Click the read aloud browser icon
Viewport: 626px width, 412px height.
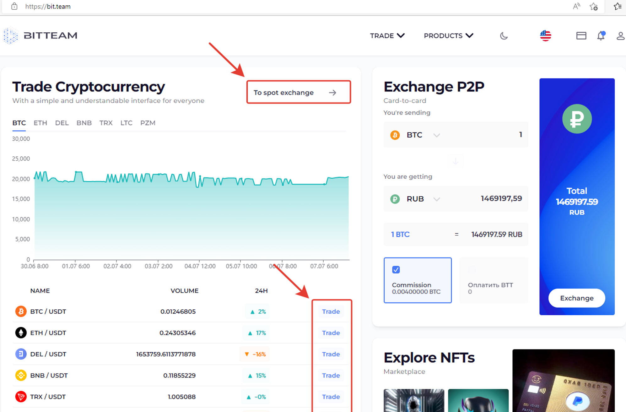pyautogui.click(x=576, y=6)
